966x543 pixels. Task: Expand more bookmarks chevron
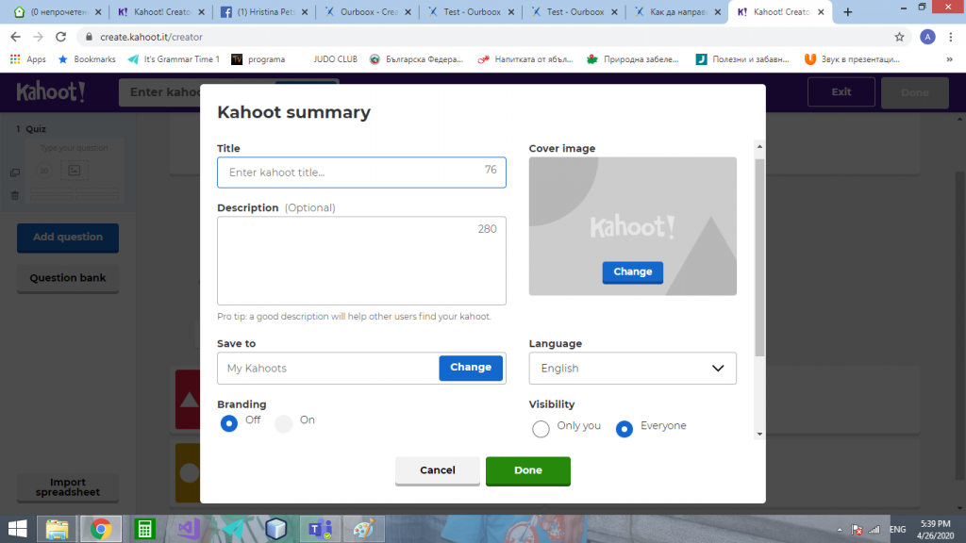coord(949,59)
